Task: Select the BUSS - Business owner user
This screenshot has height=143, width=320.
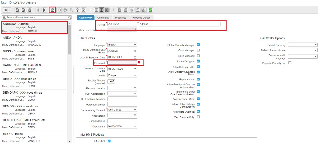Action: tap(35, 55)
